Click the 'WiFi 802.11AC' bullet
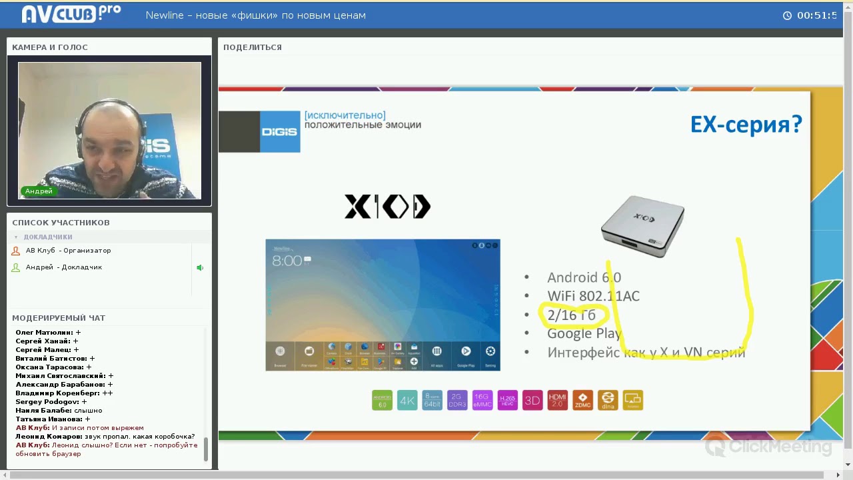853x480 pixels. point(594,296)
